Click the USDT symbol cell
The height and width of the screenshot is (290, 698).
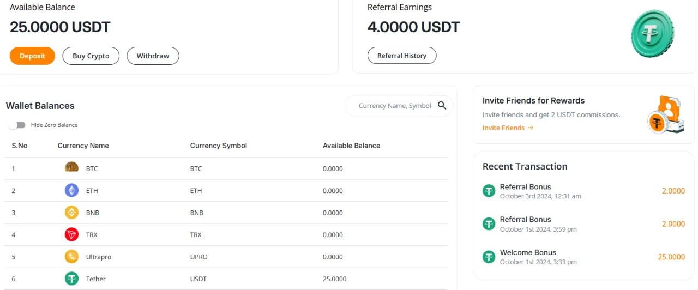click(x=198, y=279)
